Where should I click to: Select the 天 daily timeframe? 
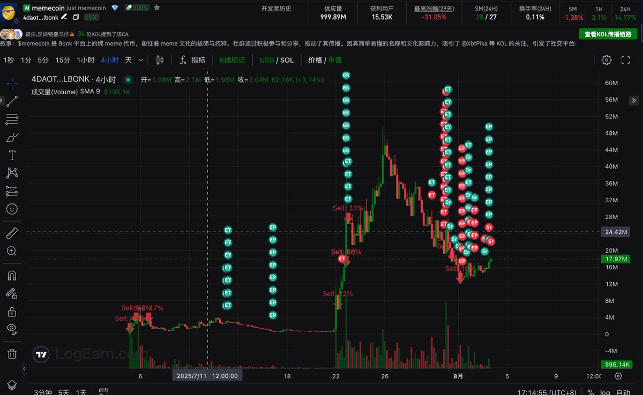[x=129, y=60]
